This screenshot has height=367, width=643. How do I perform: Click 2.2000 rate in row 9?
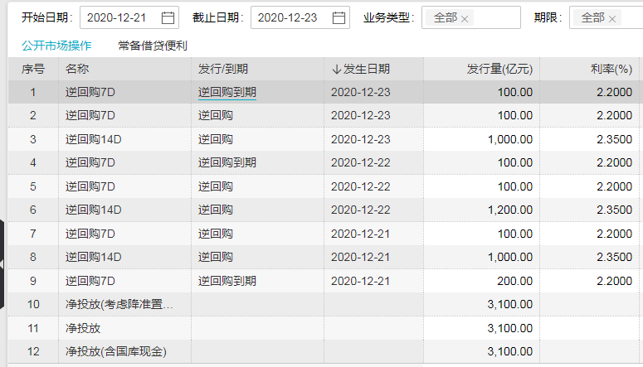pos(614,281)
